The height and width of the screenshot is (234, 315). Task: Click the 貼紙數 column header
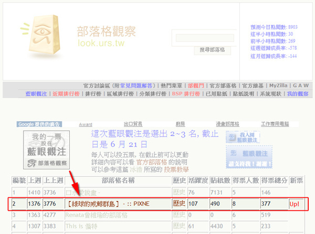220,180
